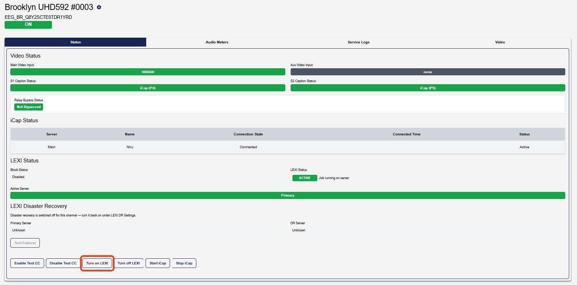Turn off LEXI

[129, 263]
